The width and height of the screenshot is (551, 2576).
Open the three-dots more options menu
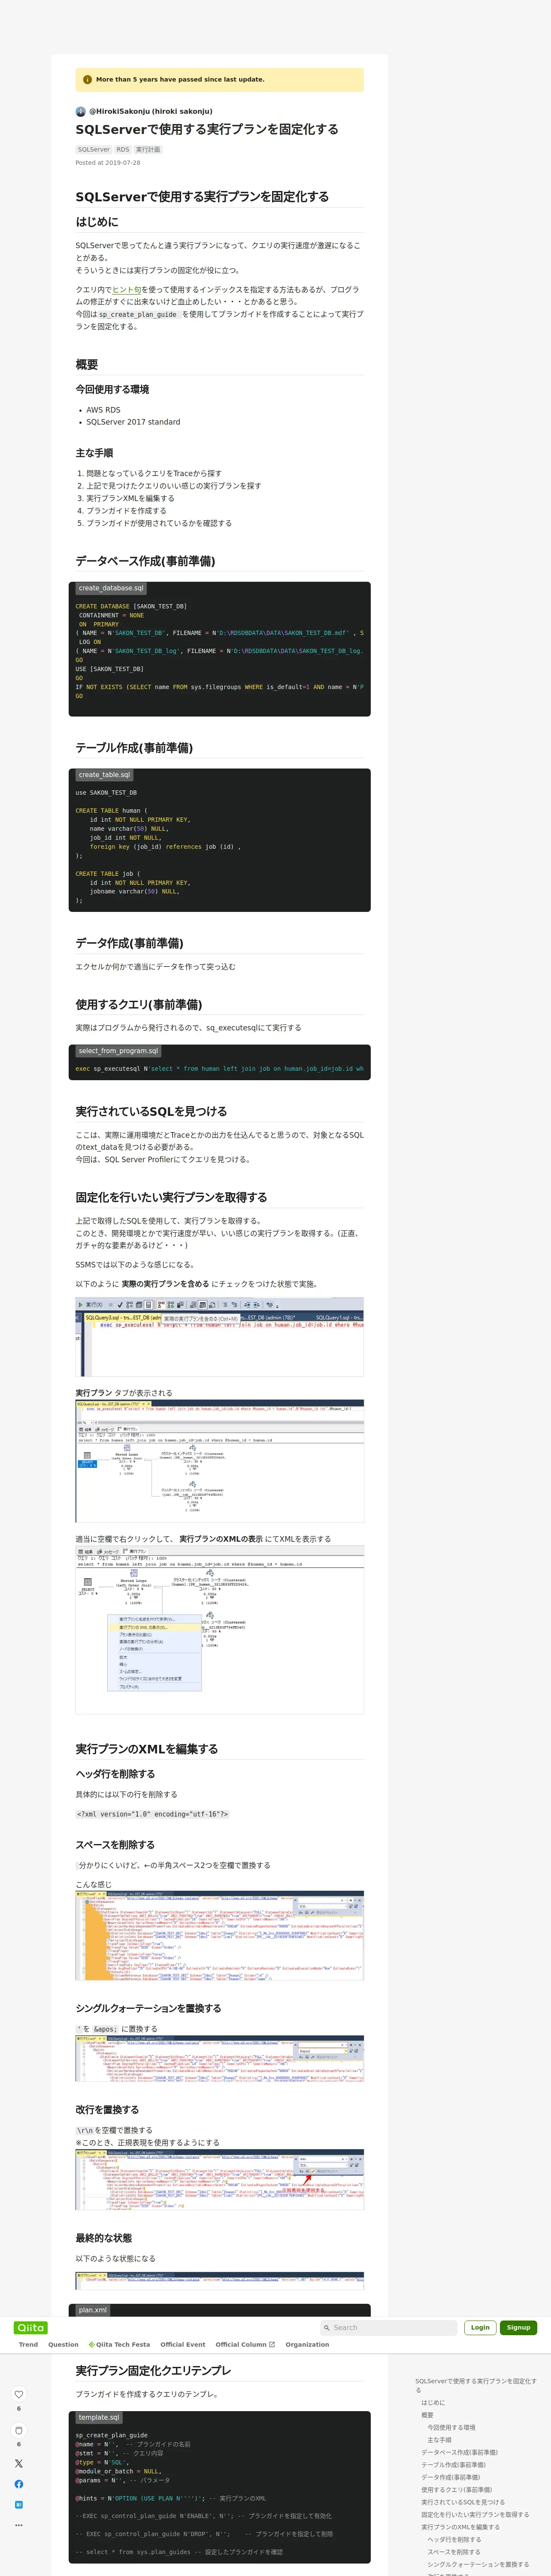(x=18, y=2525)
